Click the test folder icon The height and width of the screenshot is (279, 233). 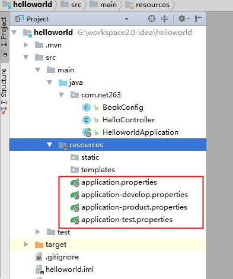(x=51, y=232)
